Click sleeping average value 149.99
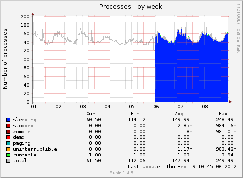Image resolution: width=243 pixels, height=178 pixels. 180,120
